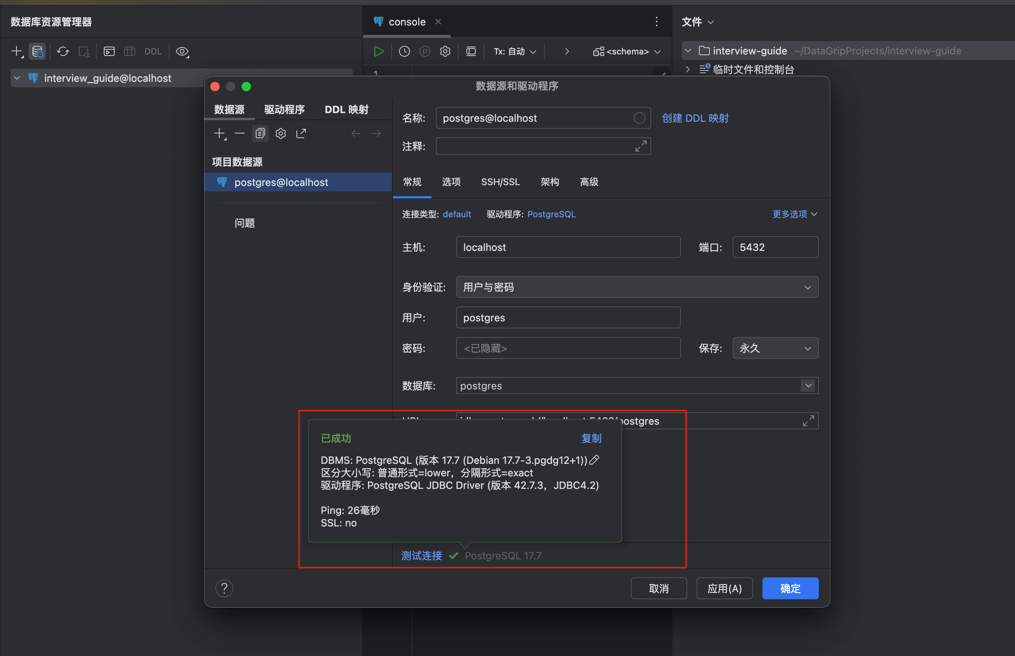
Task: Open data source settings gear in dialog
Action: 280,134
